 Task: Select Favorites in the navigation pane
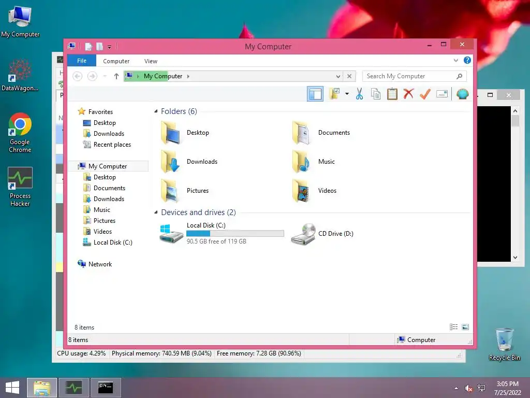100,112
